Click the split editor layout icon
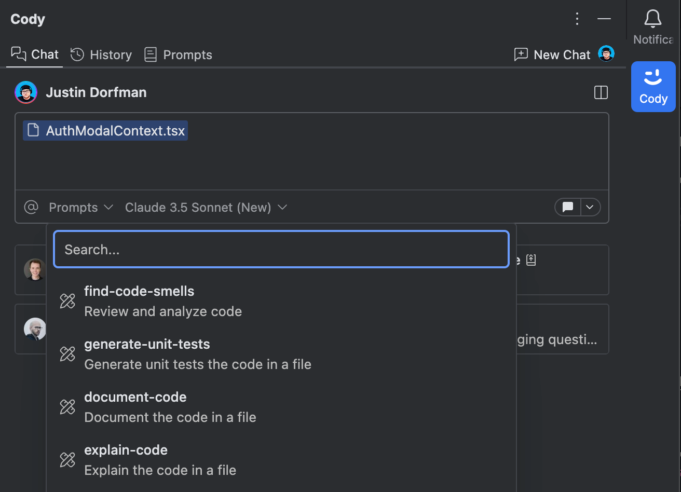The image size is (681, 492). [x=601, y=92]
